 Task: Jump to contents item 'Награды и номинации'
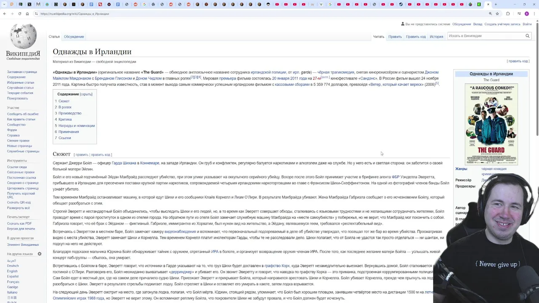point(77,125)
